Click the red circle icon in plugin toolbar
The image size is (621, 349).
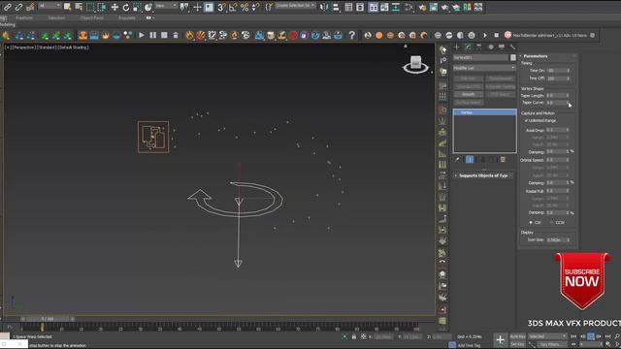[x=293, y=35]
